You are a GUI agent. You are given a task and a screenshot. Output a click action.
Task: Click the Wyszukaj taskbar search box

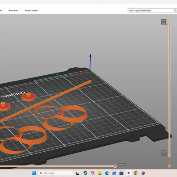(56, 173)
